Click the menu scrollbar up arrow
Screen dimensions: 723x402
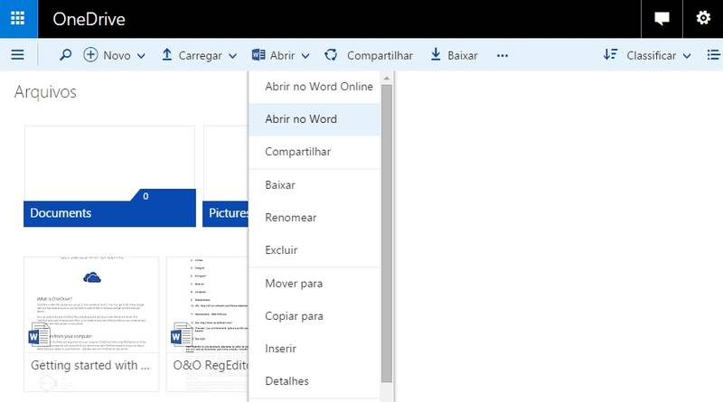click(387, 79)
